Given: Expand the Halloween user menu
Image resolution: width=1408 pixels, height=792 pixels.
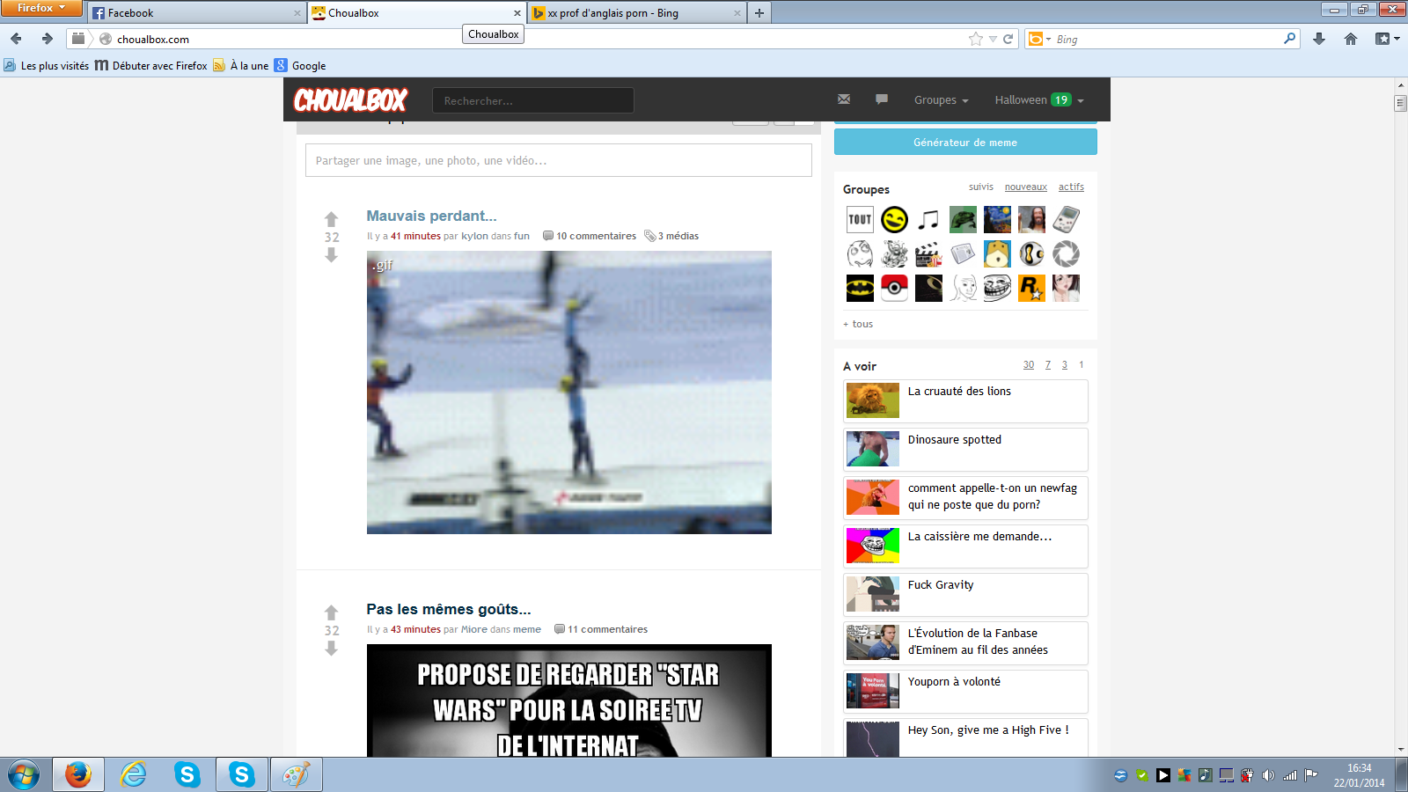Looking at the screenshot, I should [x=1038, y=100].
